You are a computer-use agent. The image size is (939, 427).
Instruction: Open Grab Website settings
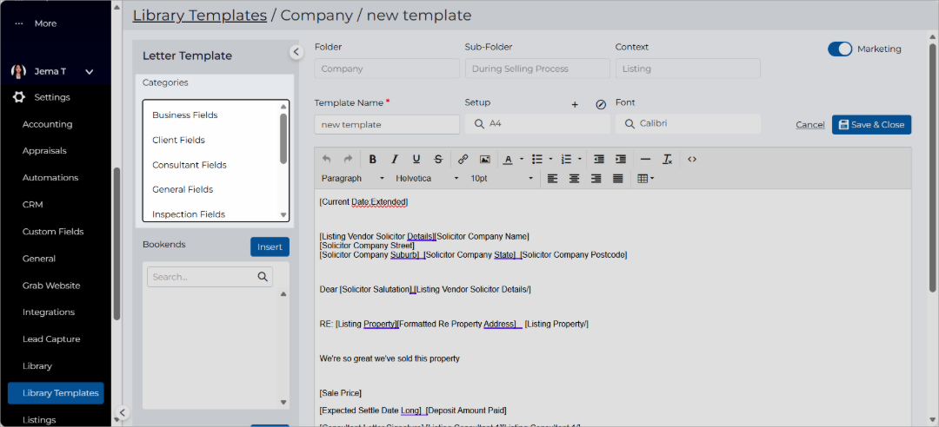[x=51, y=286]
